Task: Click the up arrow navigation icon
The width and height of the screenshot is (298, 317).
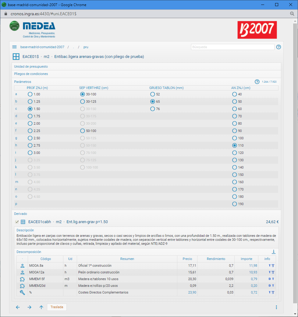Action: click(41, 307)
